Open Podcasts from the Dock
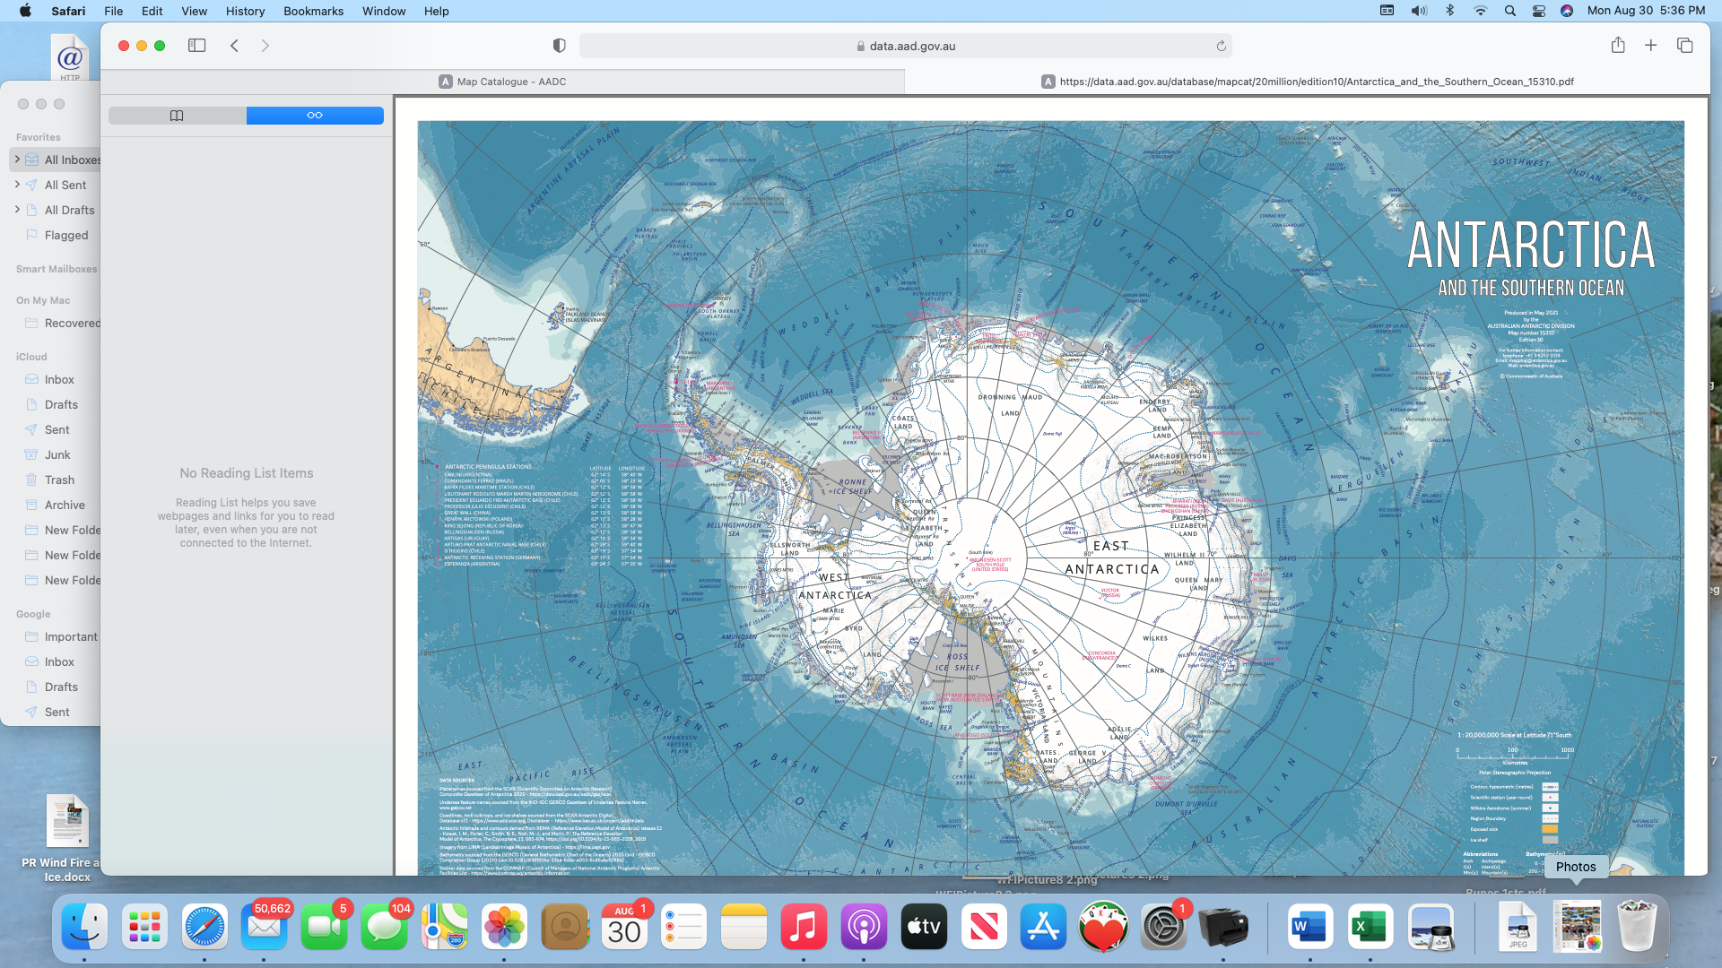1722x968 pixels. click(x=864, y=927)
